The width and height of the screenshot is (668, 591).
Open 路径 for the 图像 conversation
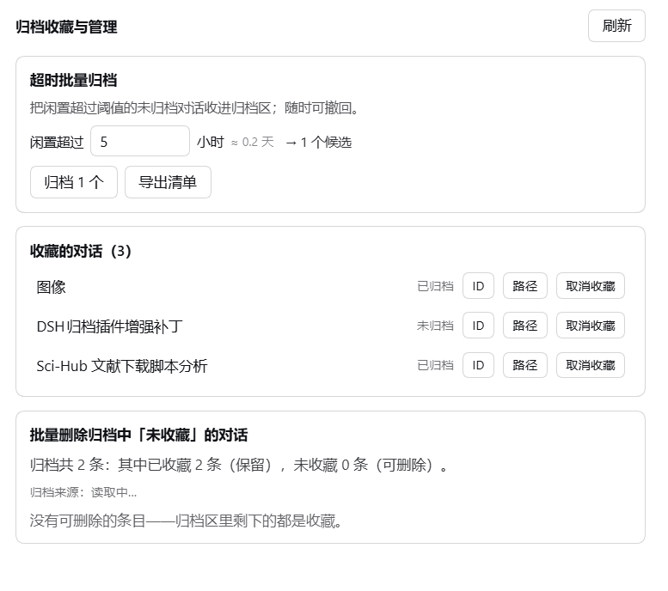click(524, 286)
